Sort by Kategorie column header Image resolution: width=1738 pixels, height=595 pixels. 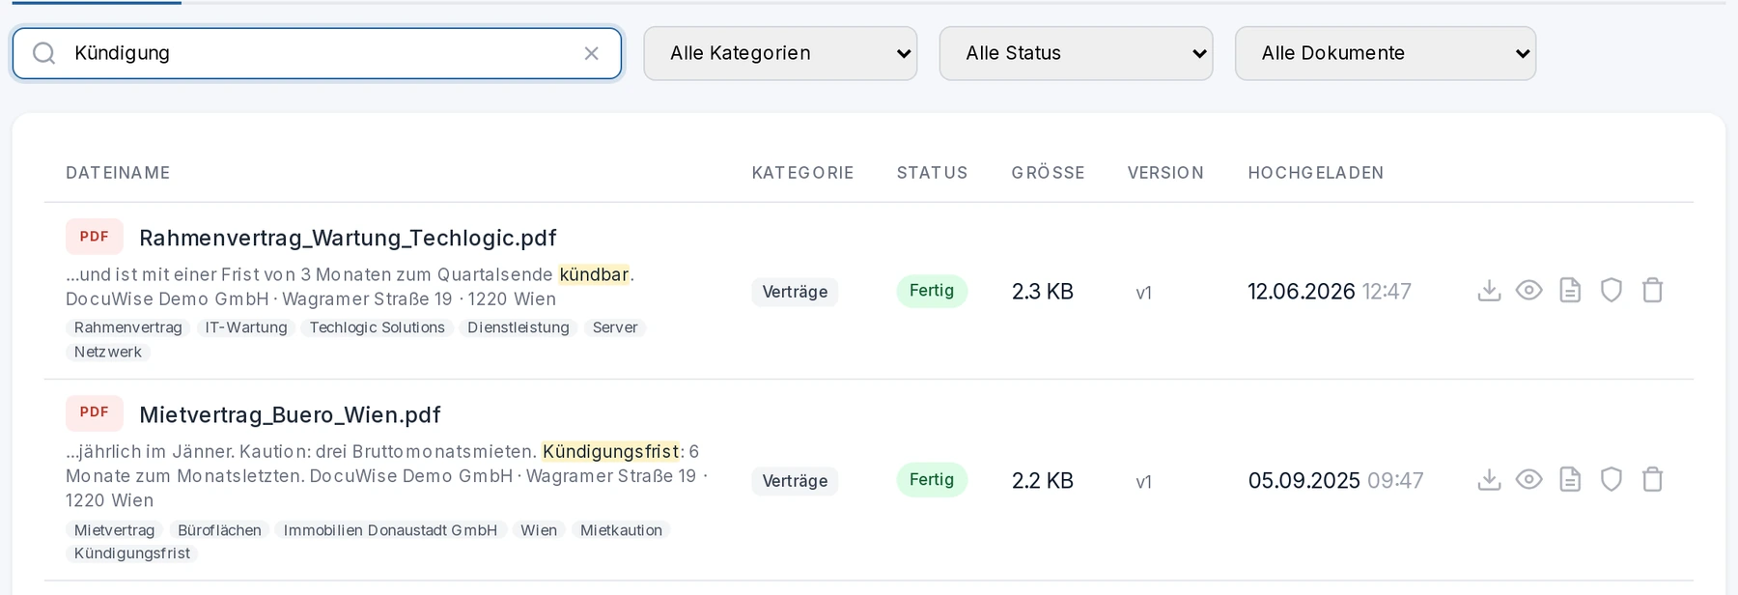pyautogui.click(x=802, y=173)
